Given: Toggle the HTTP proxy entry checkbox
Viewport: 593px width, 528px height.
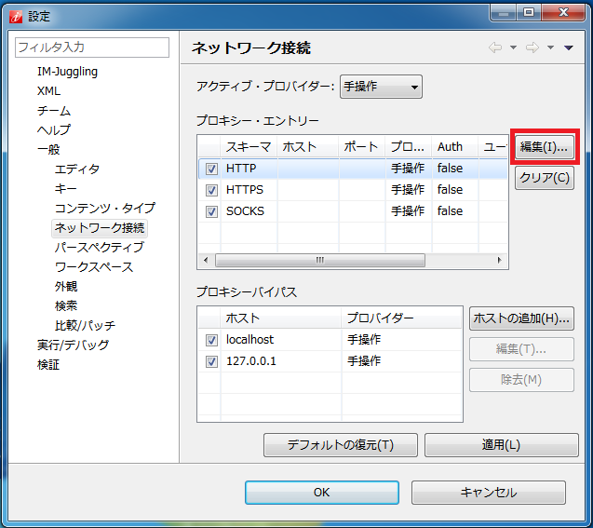Looking at the screenshot, I should point(211,169).
